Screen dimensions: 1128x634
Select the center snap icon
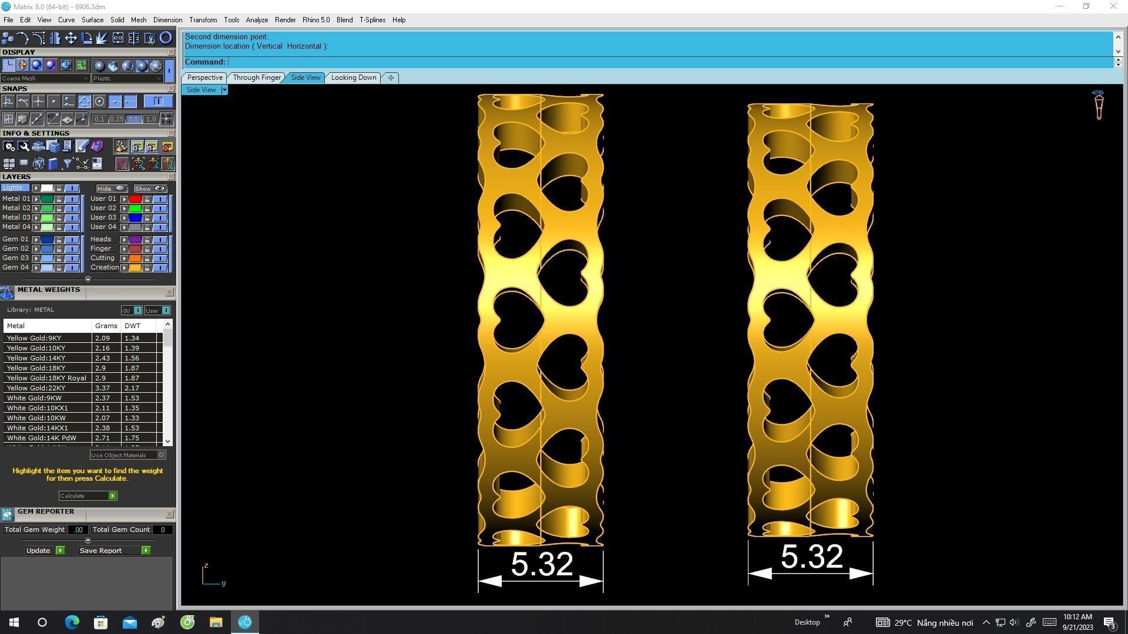click(x=99, y=102)
